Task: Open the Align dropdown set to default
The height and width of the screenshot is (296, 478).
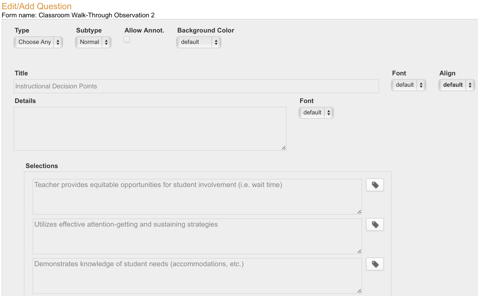Action: click(453, 85)
